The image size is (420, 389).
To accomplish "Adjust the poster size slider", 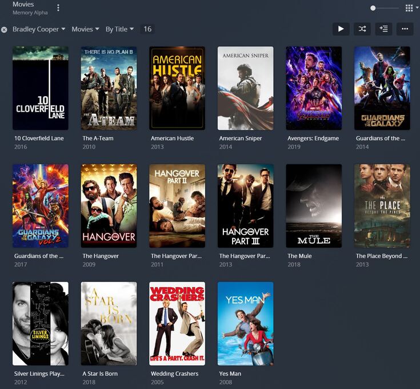I will click(x=385, y=8).
